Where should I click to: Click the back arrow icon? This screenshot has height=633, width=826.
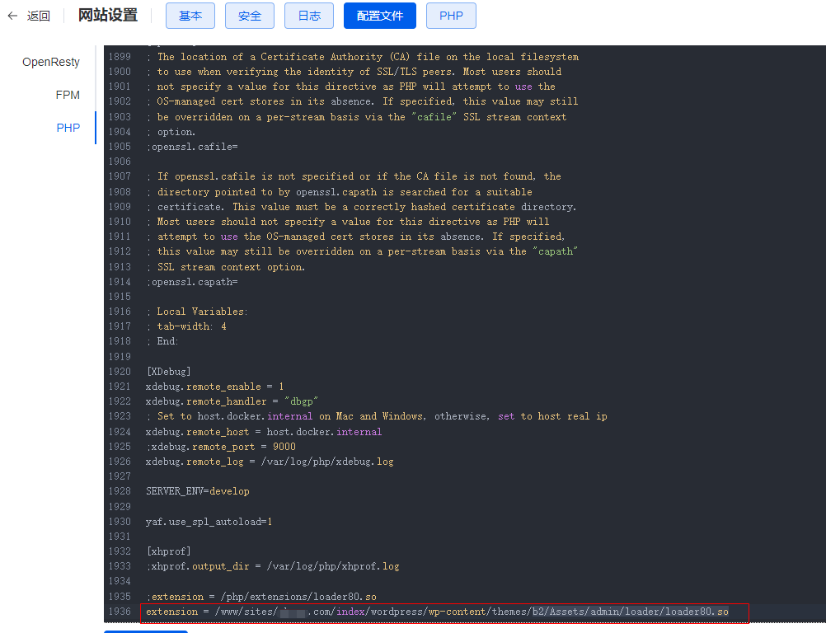12,16
